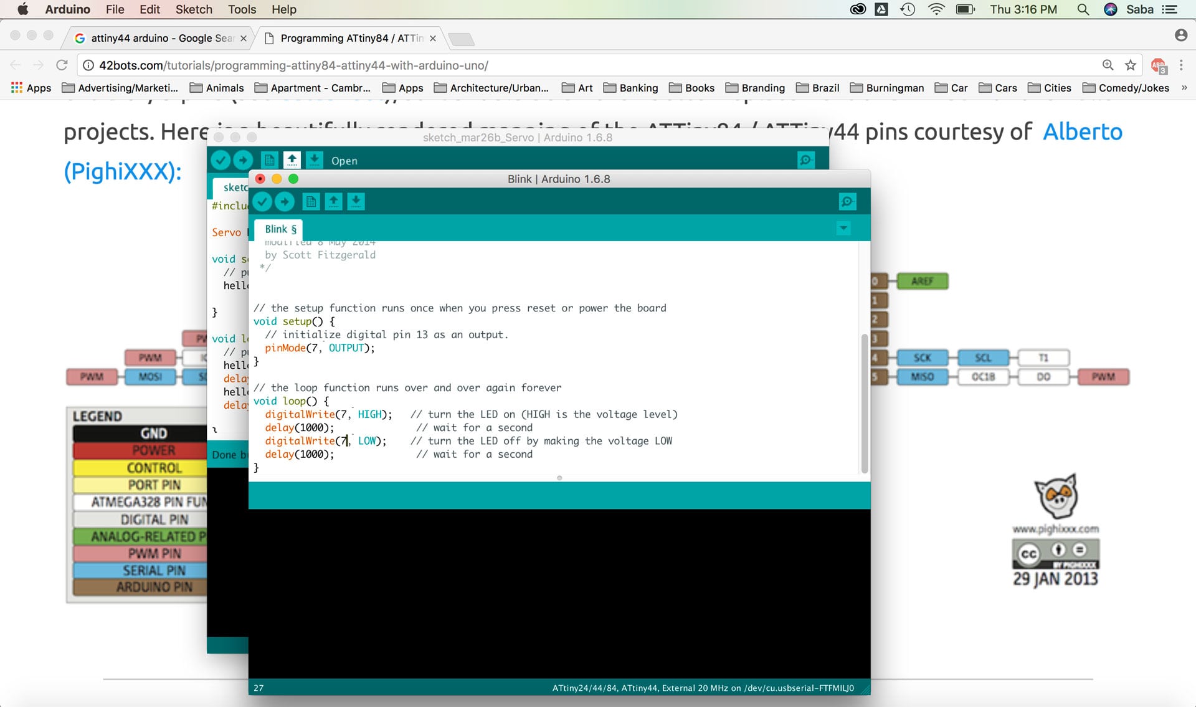Click Open sketch icon in Blink window
1196x707 pixels.
click(334, 201)
